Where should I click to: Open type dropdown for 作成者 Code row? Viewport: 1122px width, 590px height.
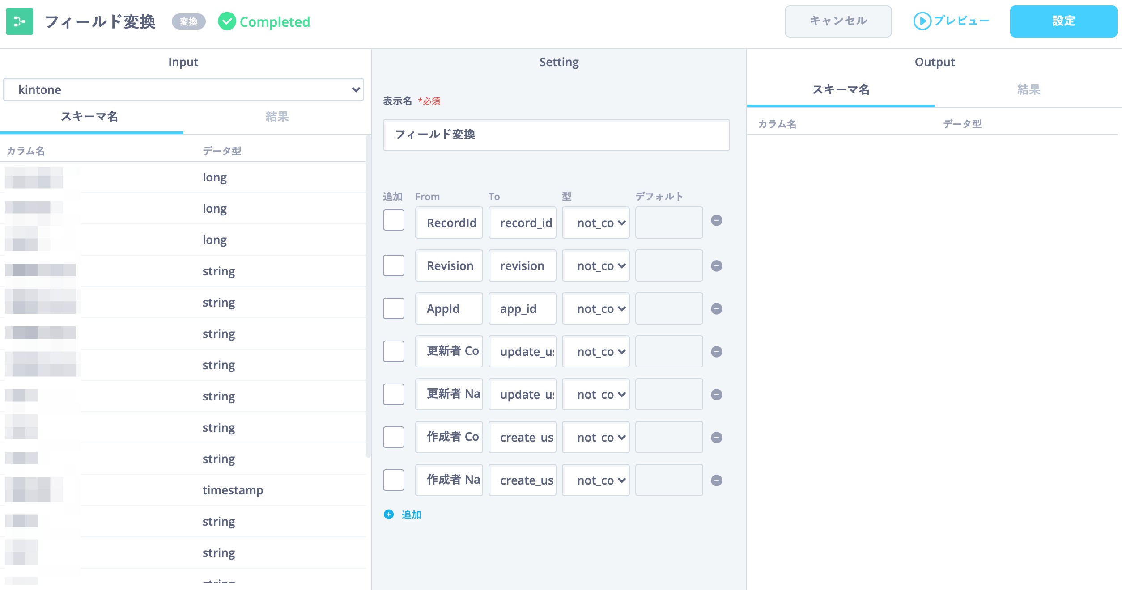[x=596, y=437]
